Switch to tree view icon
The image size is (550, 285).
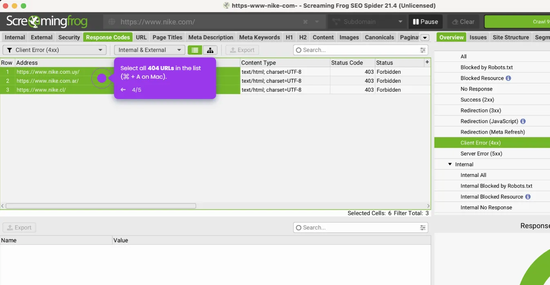point(210,50)
